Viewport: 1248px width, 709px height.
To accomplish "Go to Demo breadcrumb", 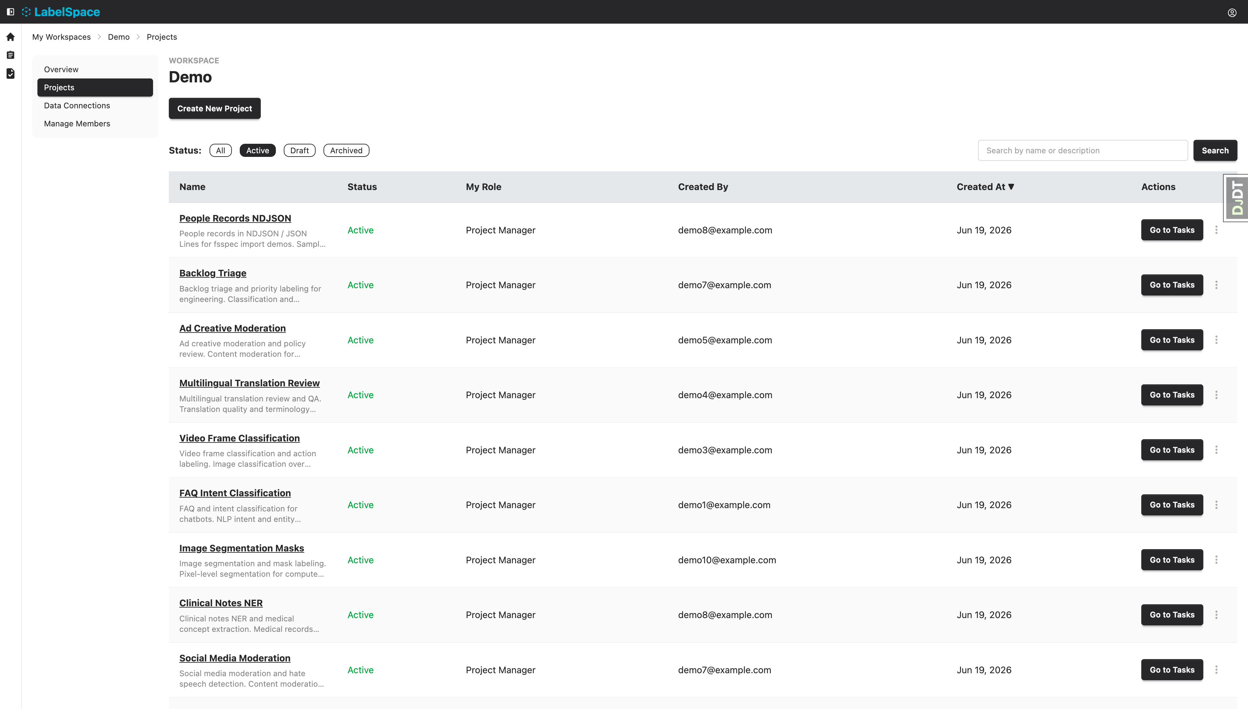I will [119, 37].
